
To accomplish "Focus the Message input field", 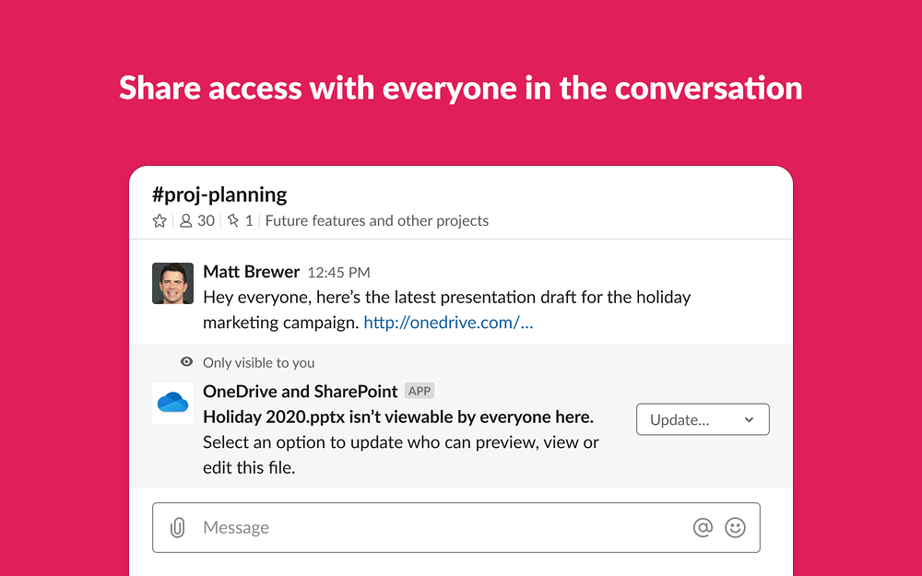I will point(433,527).
